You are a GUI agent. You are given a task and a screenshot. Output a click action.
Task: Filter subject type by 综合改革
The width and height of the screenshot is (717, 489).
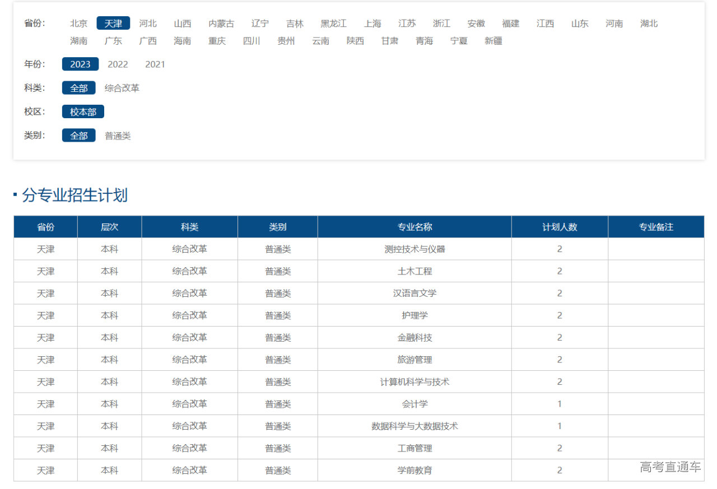point(122,89)
